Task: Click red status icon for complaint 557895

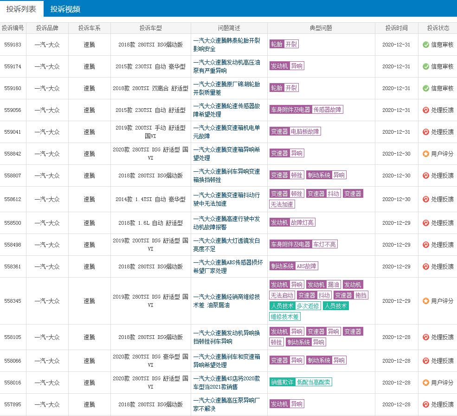Action: click(425, 404)
